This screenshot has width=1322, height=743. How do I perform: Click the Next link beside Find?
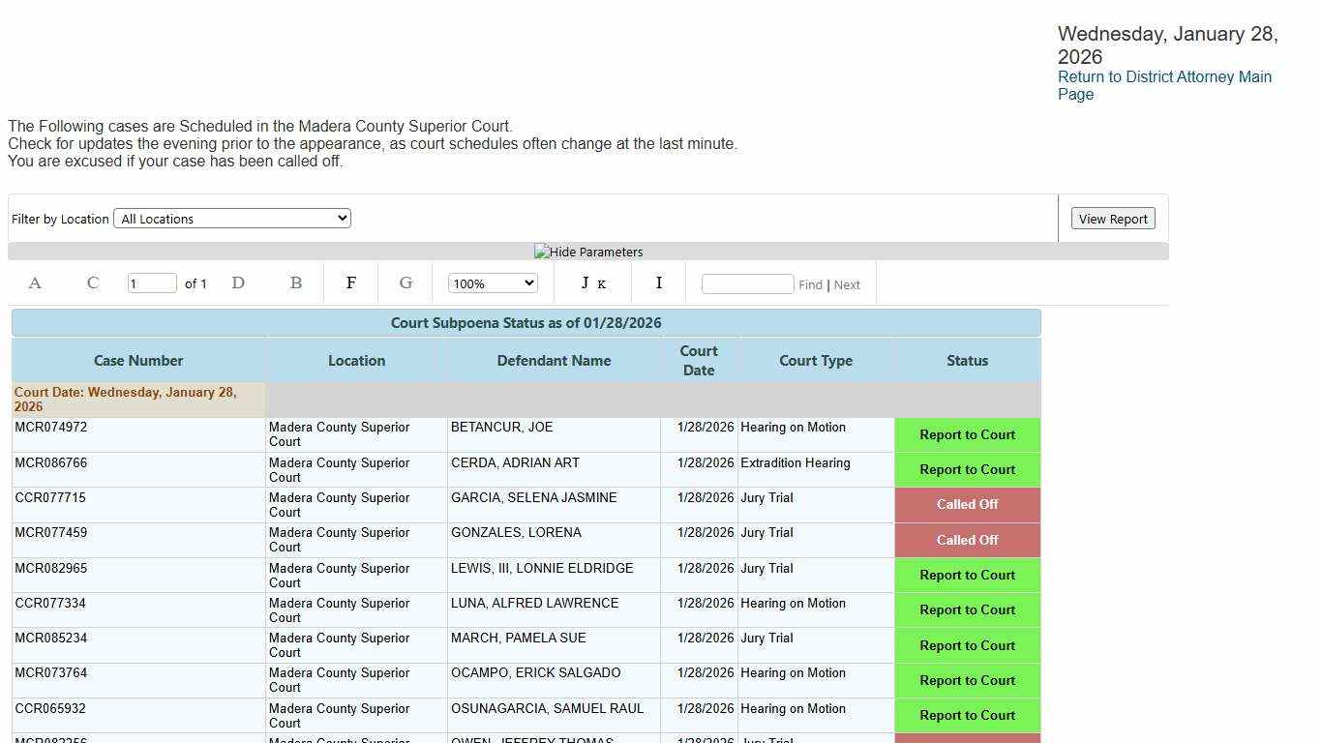(847, 284)
